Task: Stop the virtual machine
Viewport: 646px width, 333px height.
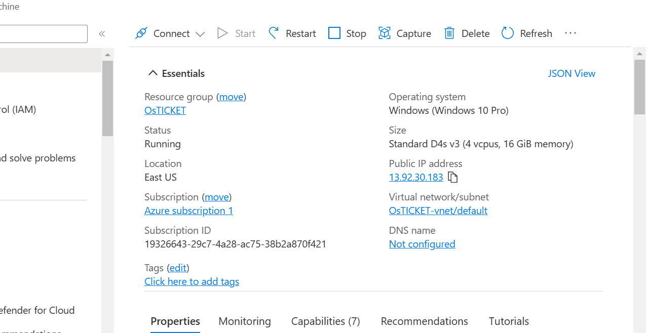Action: [347, 33]
